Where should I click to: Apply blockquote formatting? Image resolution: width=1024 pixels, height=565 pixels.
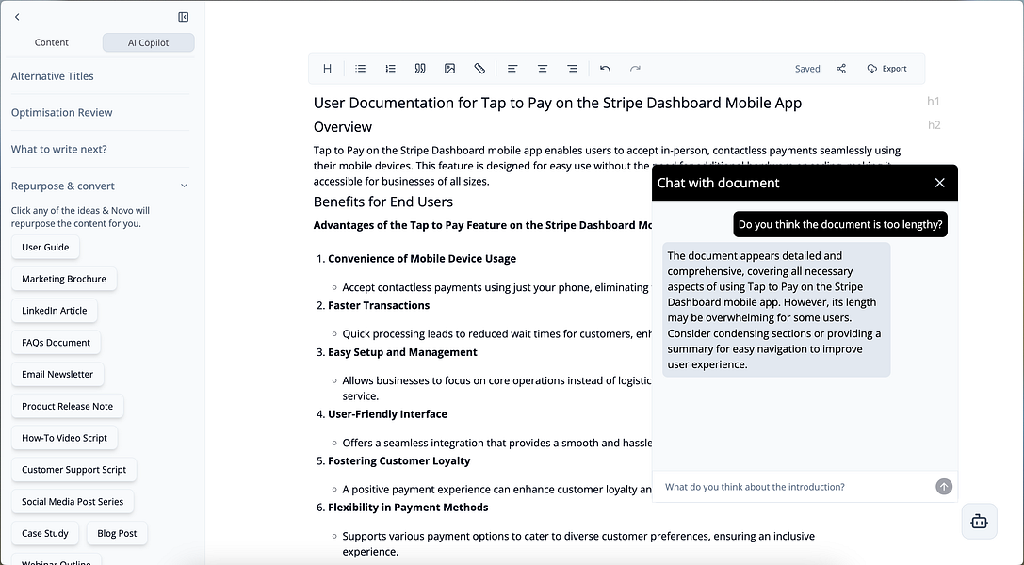click(420, 69)
